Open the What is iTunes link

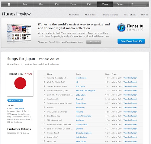point(91,15)
